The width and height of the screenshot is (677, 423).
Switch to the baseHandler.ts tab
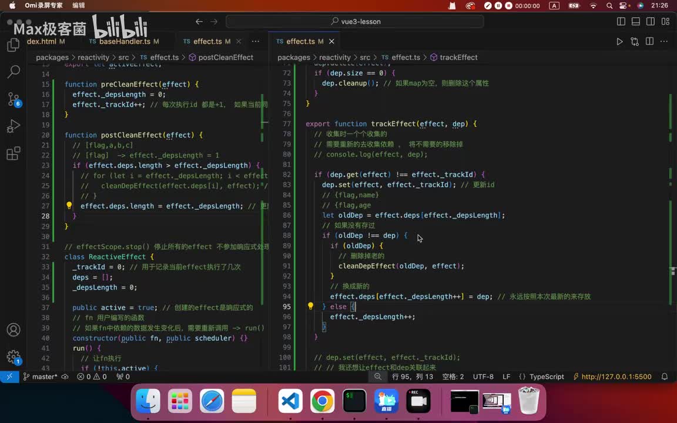(125, 42)
